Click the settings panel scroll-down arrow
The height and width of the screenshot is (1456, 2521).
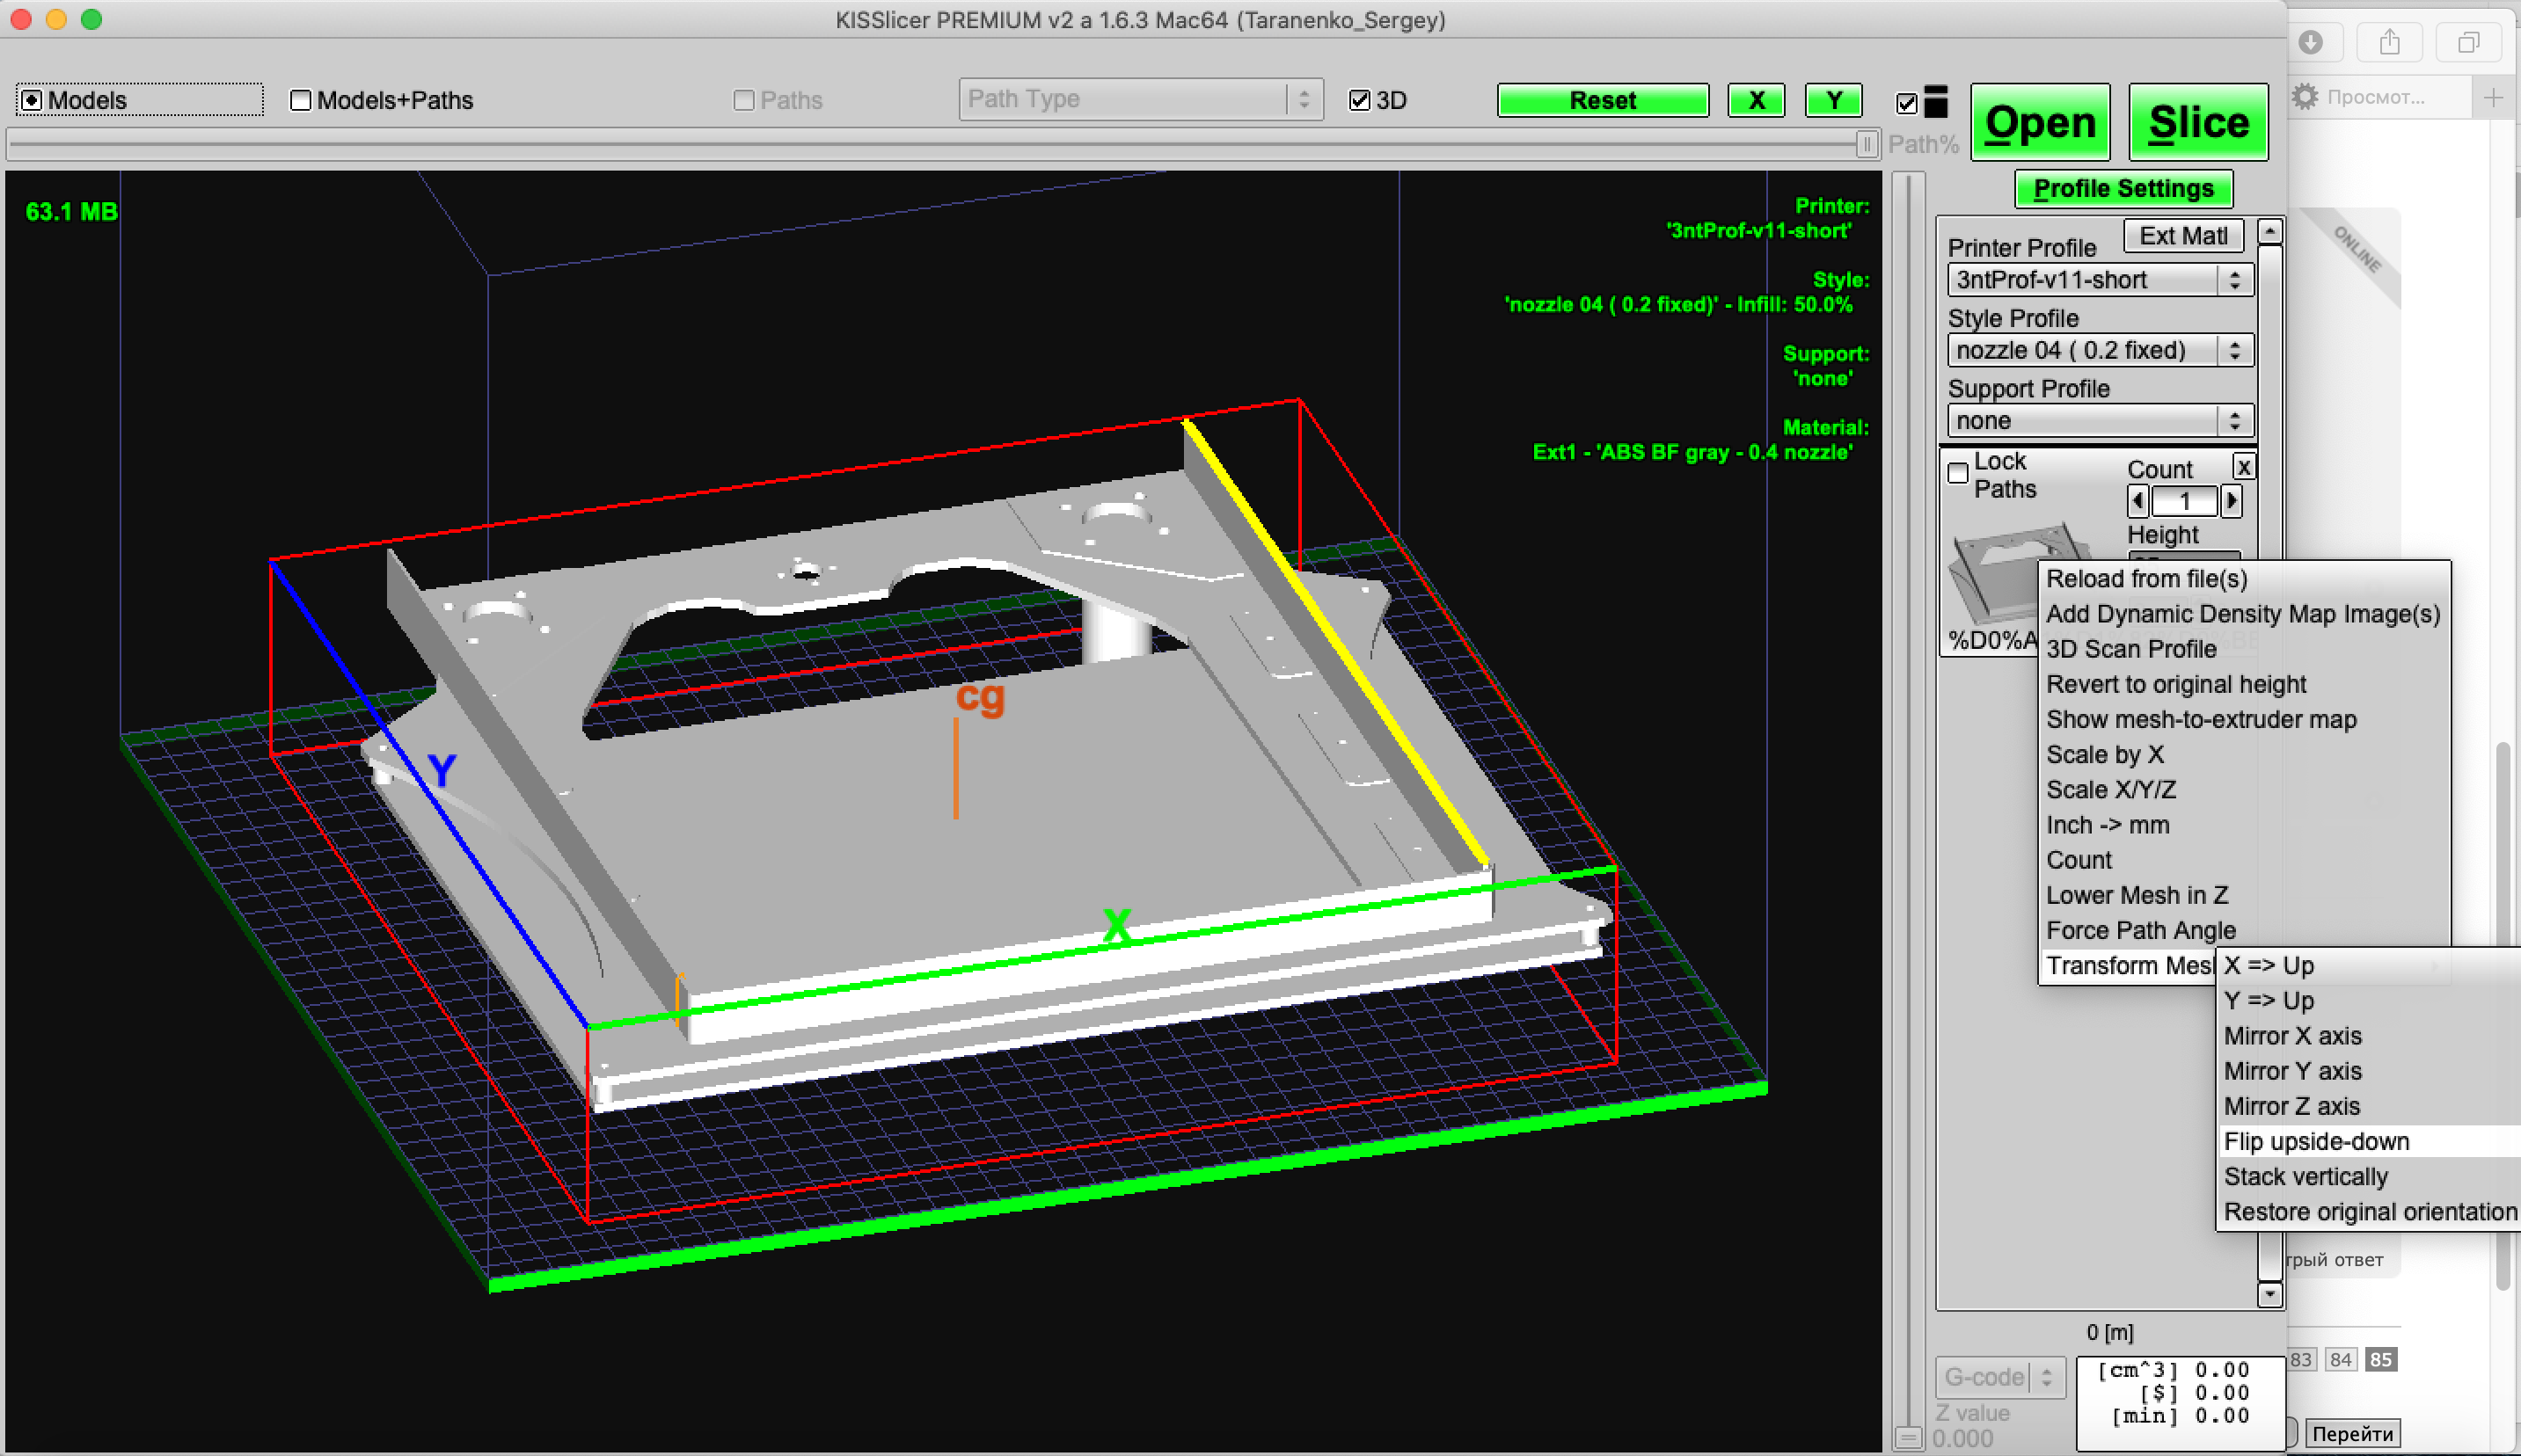(x=2270, y=1294)
